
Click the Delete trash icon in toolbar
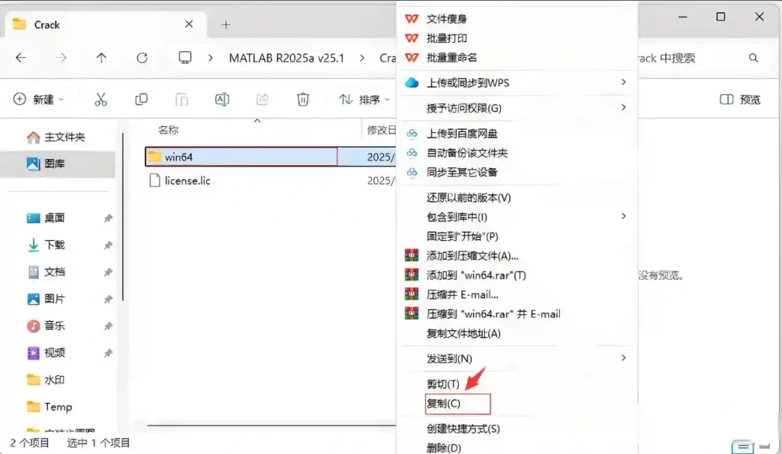click(x=302, y=99)
